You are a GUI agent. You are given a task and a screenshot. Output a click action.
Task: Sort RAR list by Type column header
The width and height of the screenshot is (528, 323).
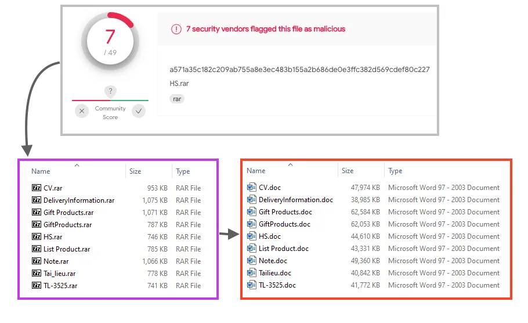coord(183,171)
